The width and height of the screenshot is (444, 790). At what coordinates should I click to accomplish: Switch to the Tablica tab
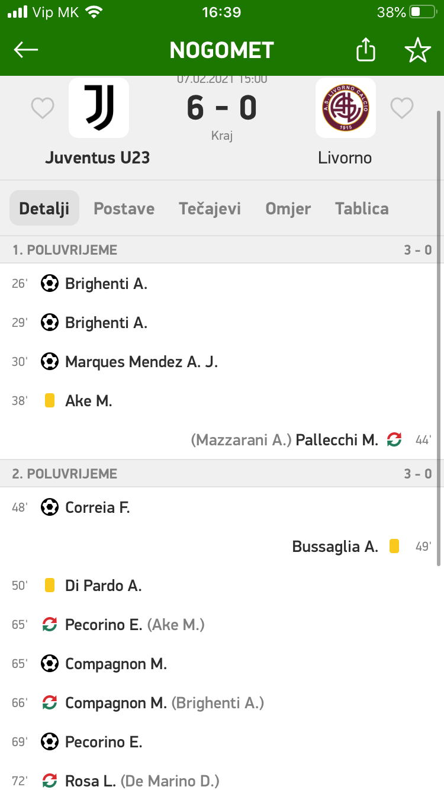tap(362, 208)
